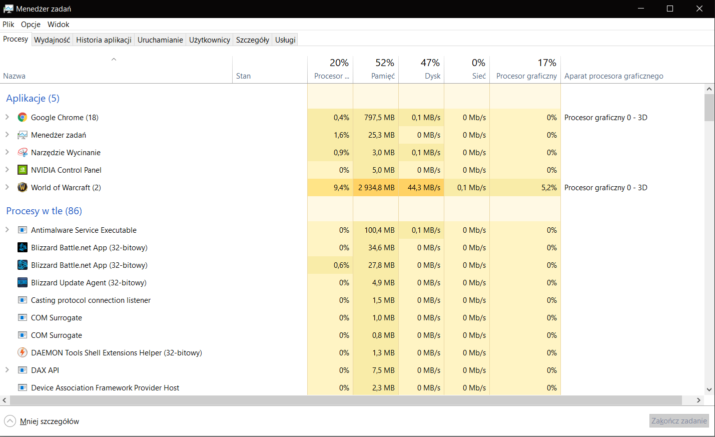Image resolution: width=715 pixels, height=437 pixels.
Task: Click the Task Manager title bar icon
Action: 8,9
